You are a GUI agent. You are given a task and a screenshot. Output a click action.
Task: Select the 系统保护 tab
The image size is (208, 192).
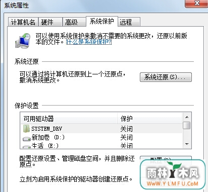[x=102, y=21]
